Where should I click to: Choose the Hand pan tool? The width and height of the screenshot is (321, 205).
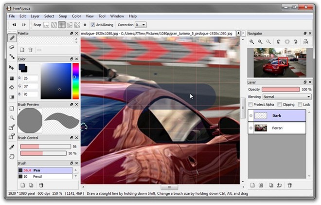(12, 156)
